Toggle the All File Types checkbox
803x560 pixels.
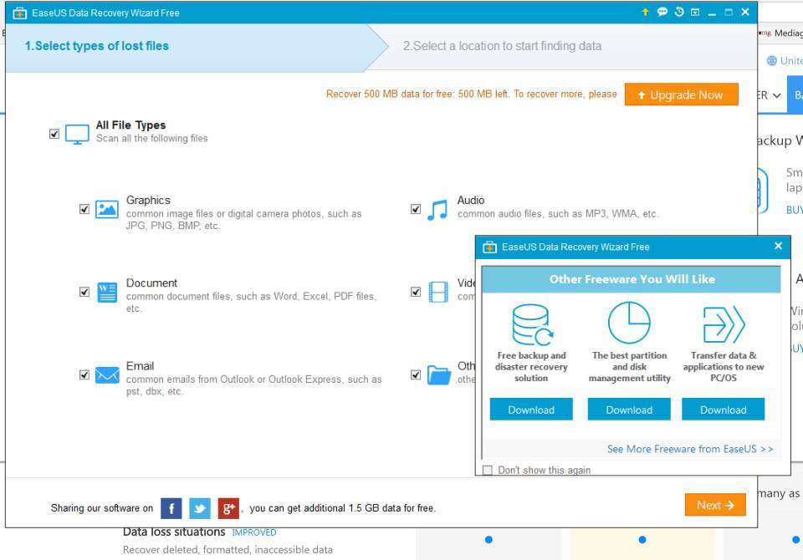click(x=54, y=134)
